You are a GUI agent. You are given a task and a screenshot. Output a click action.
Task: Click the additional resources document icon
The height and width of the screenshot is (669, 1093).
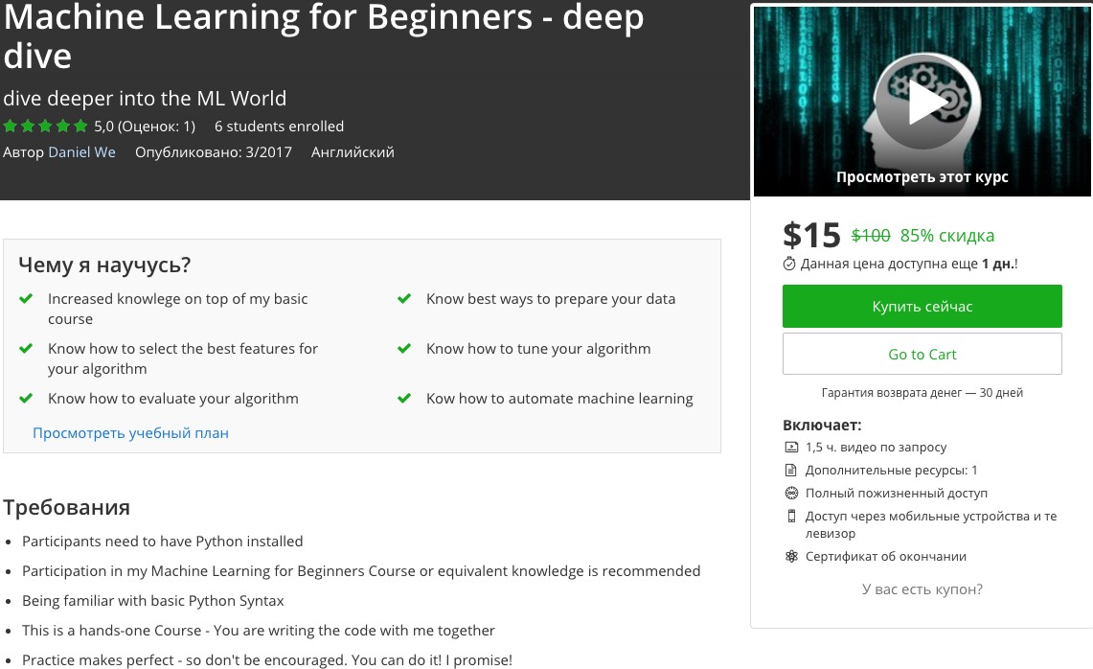coord(791,470)
